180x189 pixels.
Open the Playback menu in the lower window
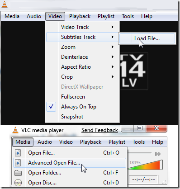(x=90, y=142)
